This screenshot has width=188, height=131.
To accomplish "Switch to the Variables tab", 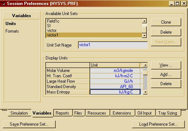I will [42, 113].
